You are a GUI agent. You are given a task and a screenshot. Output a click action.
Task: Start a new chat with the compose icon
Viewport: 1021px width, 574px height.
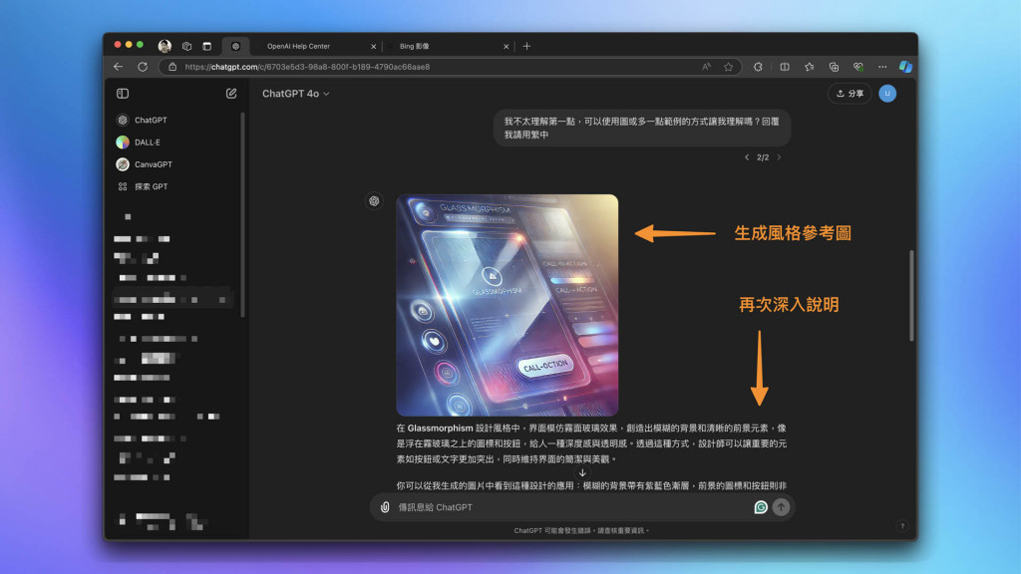coord(231,93)
